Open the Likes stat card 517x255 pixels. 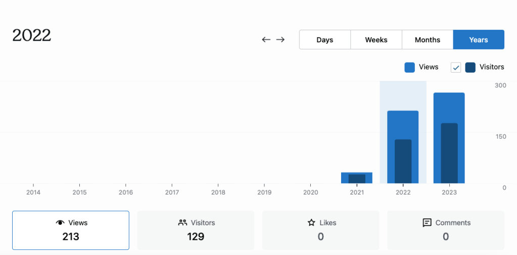point(320,230)
